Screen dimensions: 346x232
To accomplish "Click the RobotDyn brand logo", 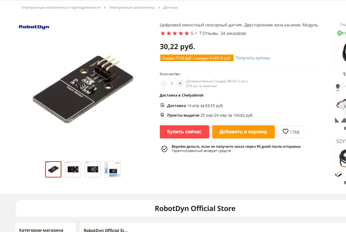I will point(34,27).
